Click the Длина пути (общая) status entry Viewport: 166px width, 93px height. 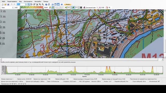35,82
